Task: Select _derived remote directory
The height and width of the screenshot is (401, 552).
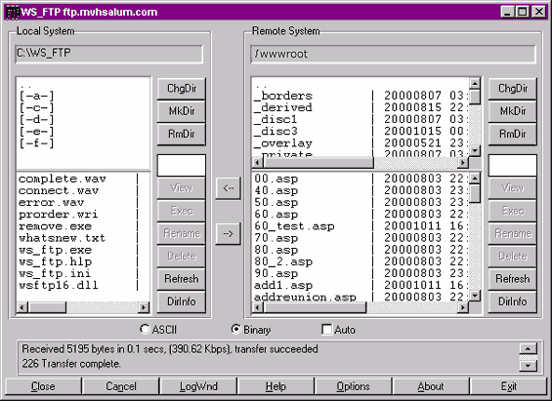Action: click(283, 107)
